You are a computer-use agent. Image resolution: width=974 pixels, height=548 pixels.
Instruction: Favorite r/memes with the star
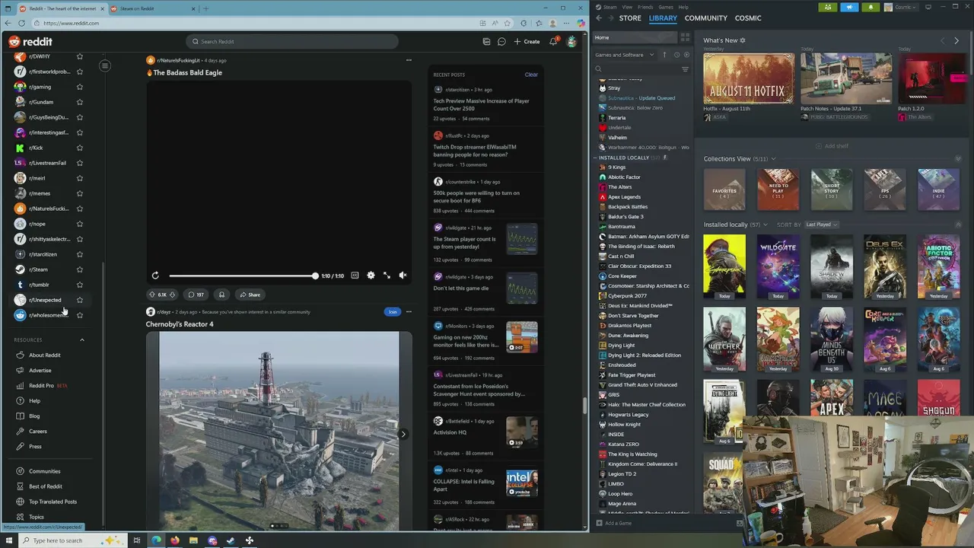[x=79, y=193]
